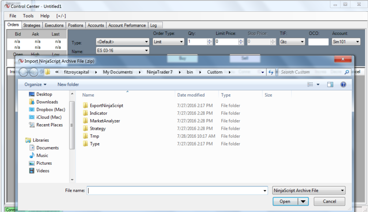Click the Limit Price stepper arrows
Image resolution: width=368 pixels, height=212 pixels.
click(241, 42)
